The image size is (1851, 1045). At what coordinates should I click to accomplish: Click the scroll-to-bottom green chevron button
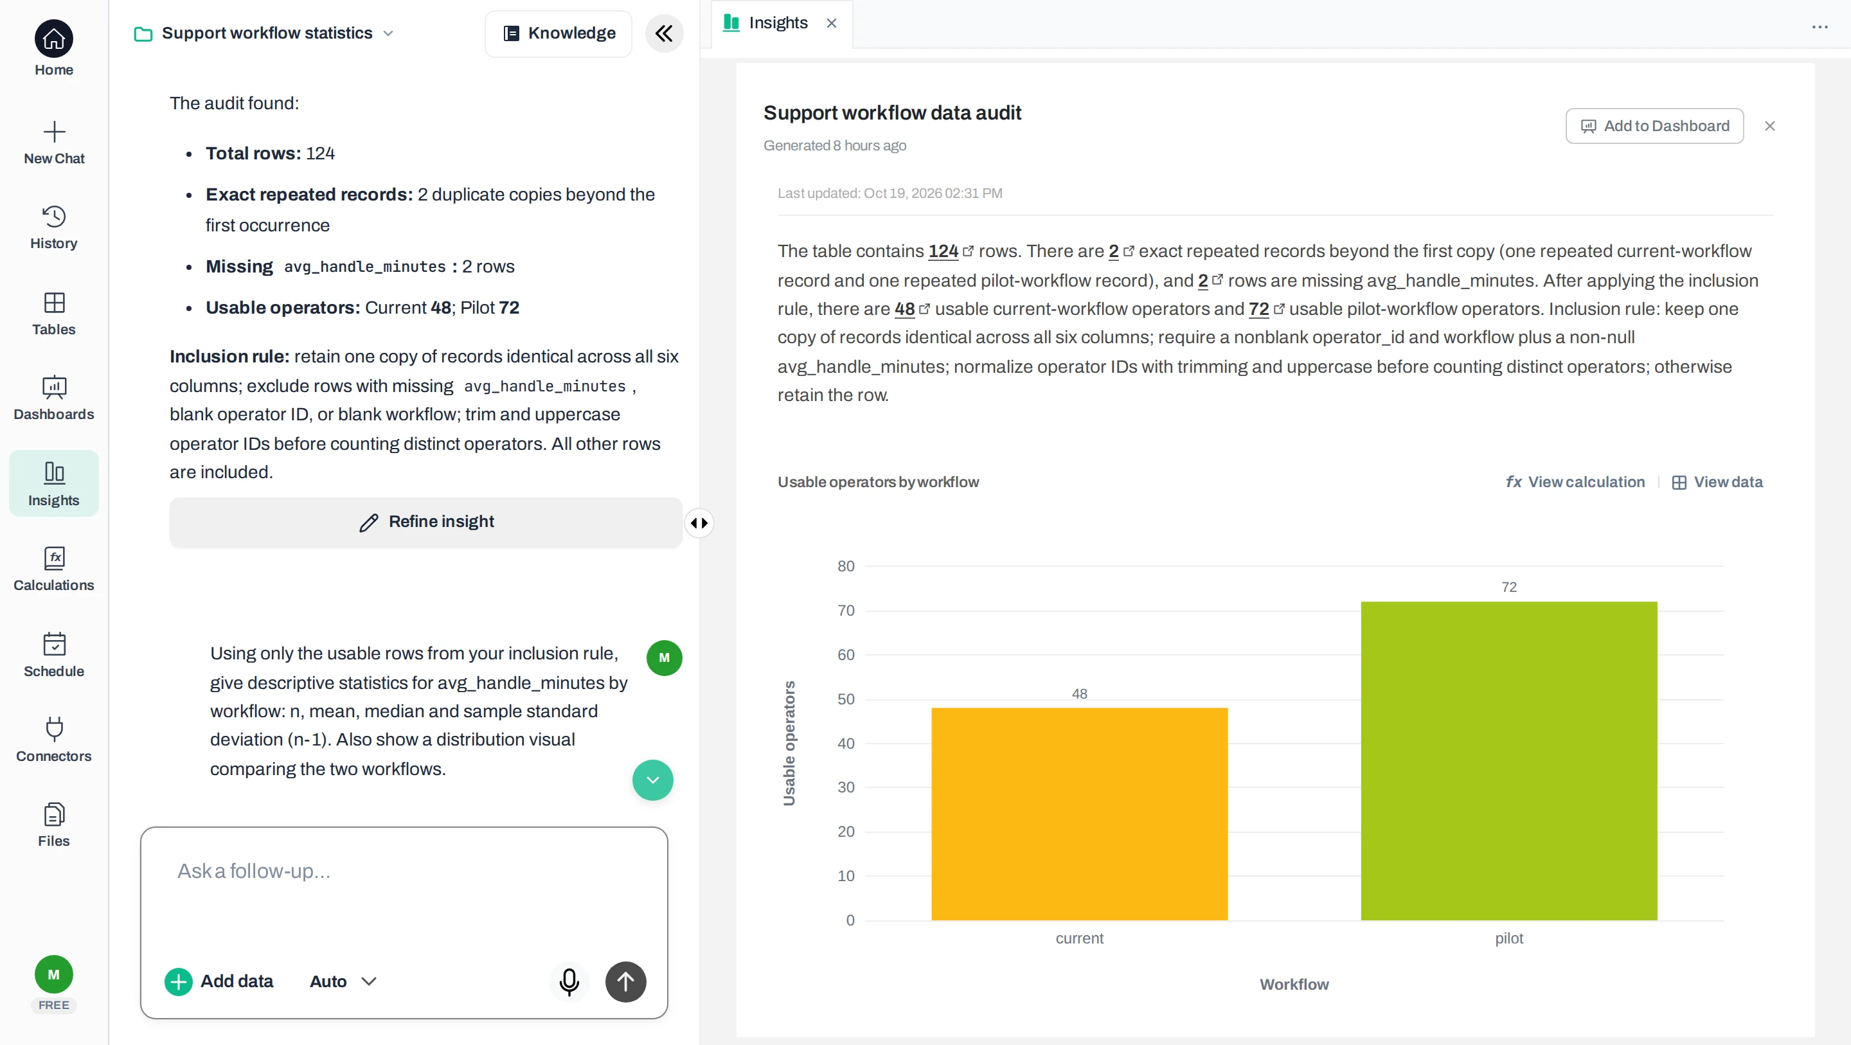pyautogui.click(x=652, y=780)
